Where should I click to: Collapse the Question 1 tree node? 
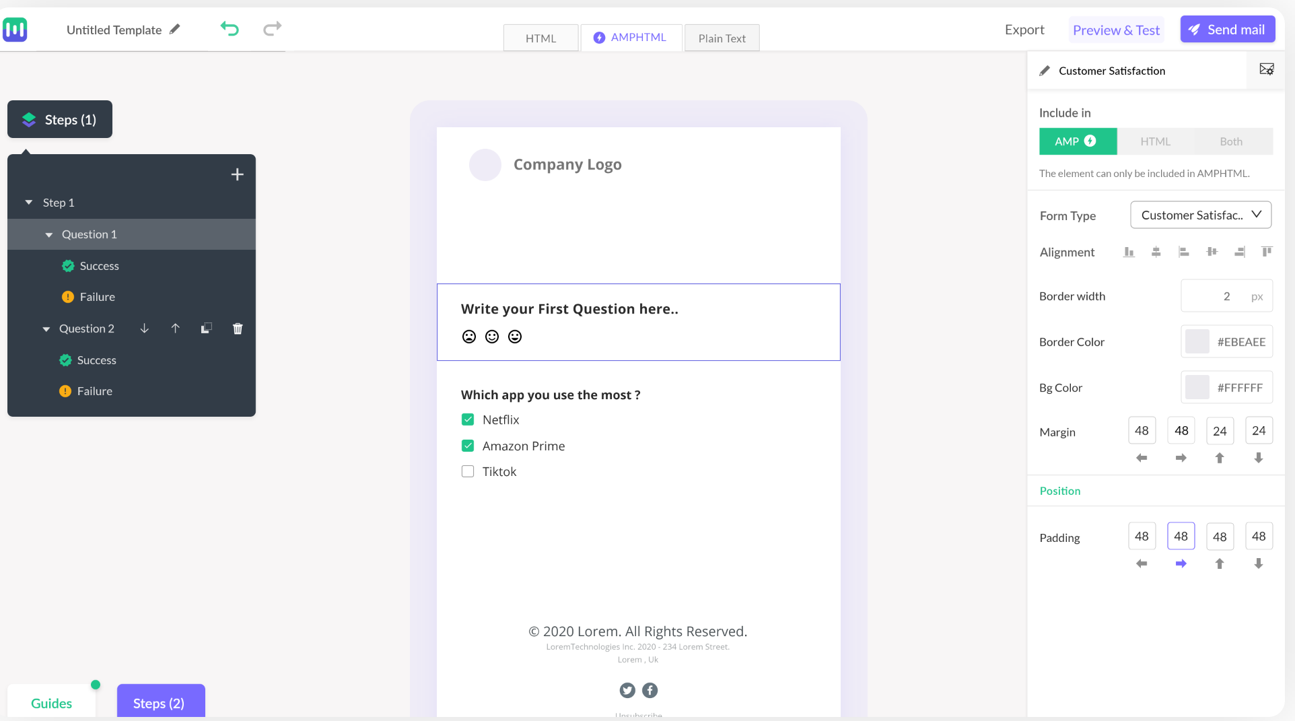[x=49, y=235]
